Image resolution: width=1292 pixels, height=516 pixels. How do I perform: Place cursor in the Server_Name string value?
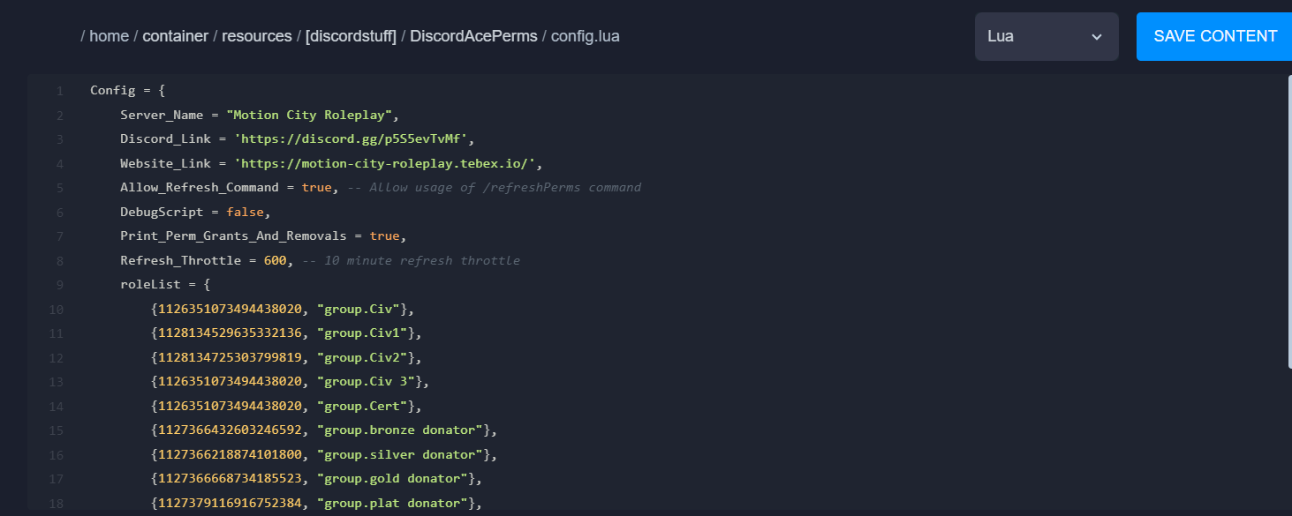click(x=309, y=115)
